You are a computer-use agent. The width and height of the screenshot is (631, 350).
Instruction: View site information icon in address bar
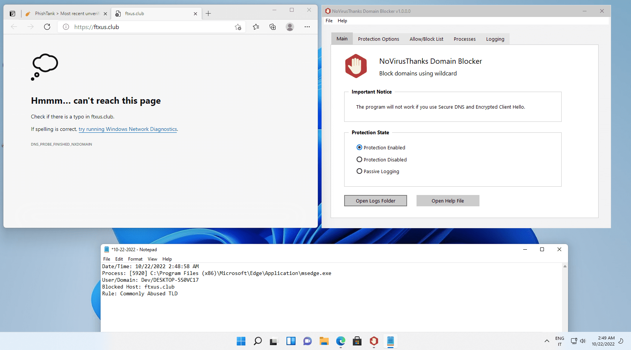66,27
